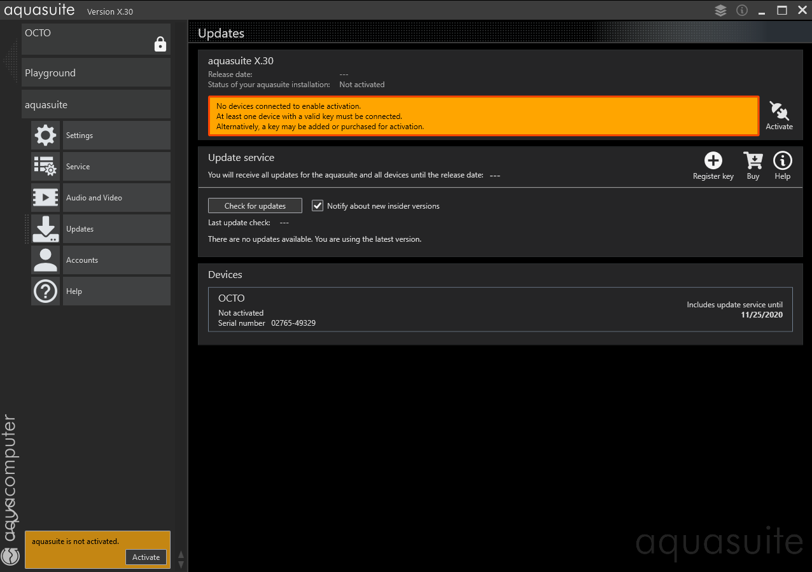Screen dimensions: 812x572
Task: Click the Audio and Video film icon
Action: point(45,198)
